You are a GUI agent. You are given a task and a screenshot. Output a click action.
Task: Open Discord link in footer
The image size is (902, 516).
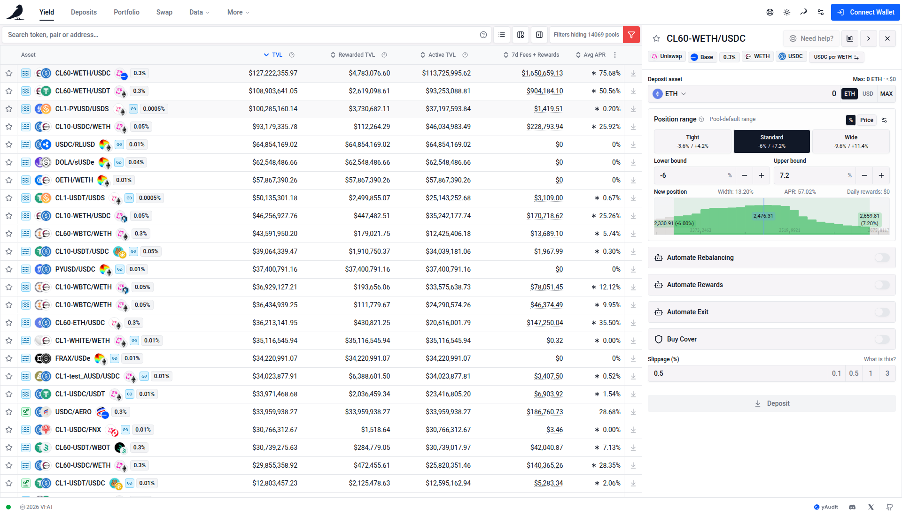(x=852, y=507)
